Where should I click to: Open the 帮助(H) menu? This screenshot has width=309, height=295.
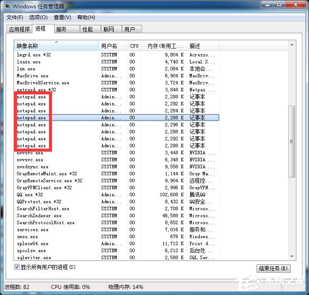click(86, 17)
